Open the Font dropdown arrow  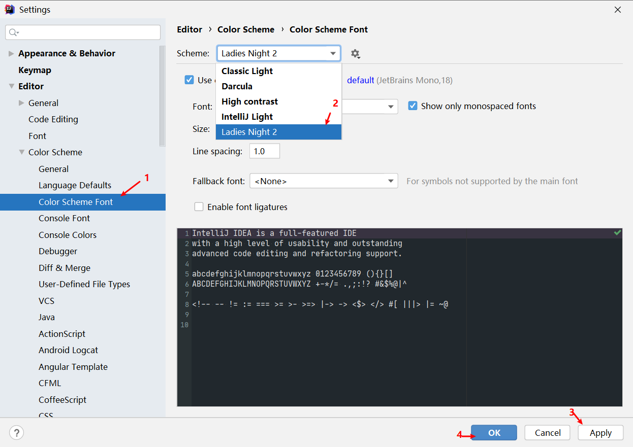(x=391, y=107)
